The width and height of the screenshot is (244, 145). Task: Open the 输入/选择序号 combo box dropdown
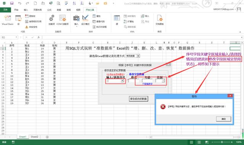coord(122,80)
